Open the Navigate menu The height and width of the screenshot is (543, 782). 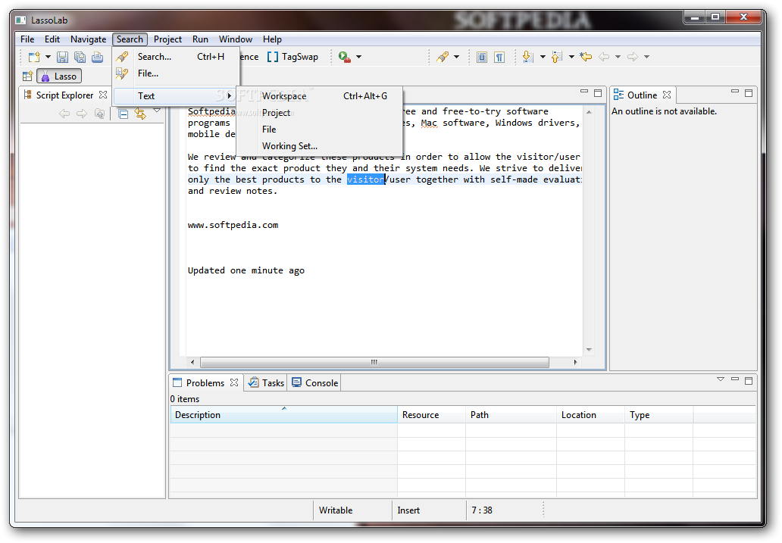coord(88,39)
